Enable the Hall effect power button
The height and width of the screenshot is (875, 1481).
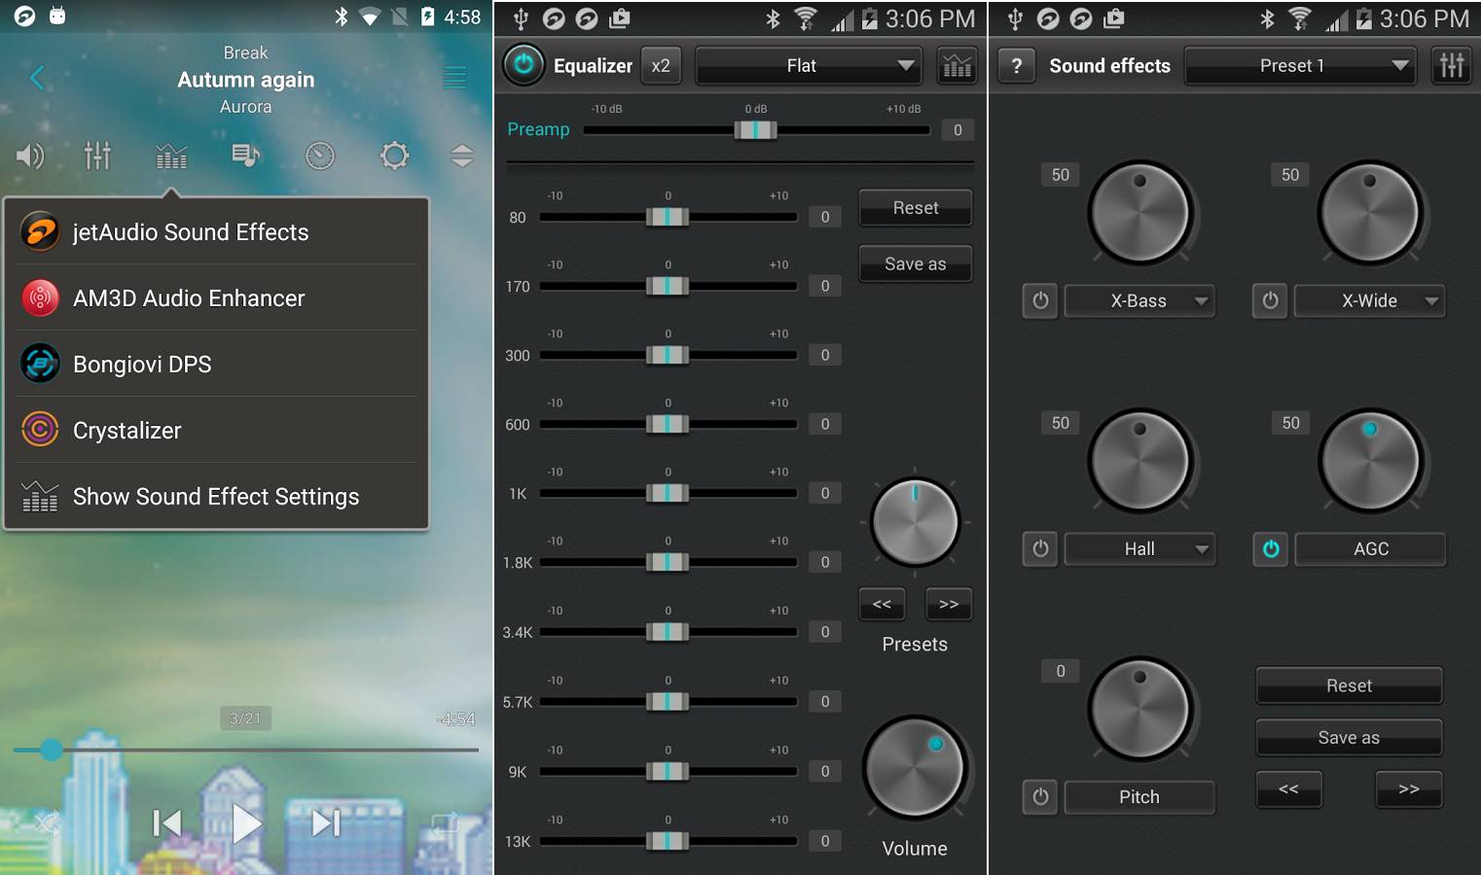pos(1040,549)
